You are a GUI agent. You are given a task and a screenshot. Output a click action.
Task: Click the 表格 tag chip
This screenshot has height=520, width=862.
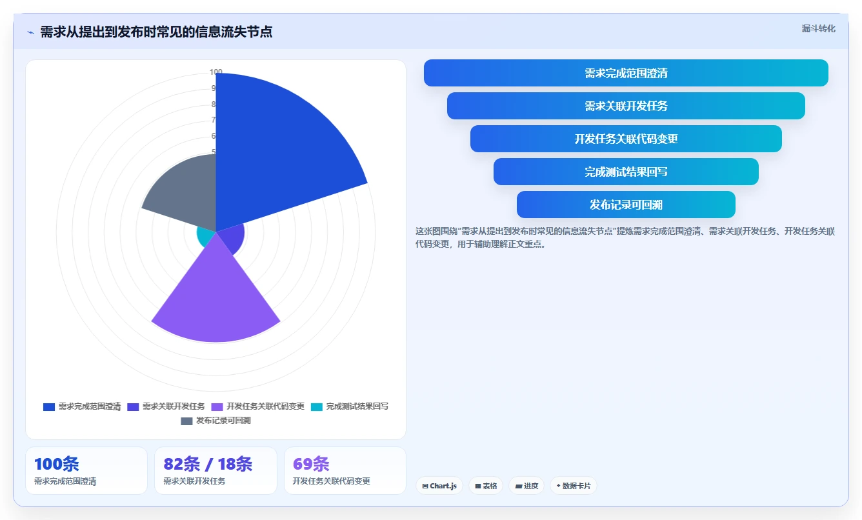coord(486,486)
